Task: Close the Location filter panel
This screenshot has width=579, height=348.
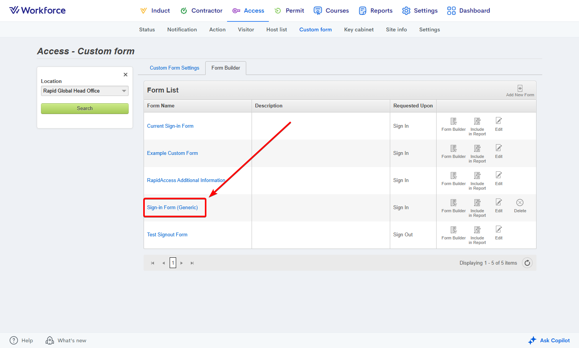Action: pos(125,75)
